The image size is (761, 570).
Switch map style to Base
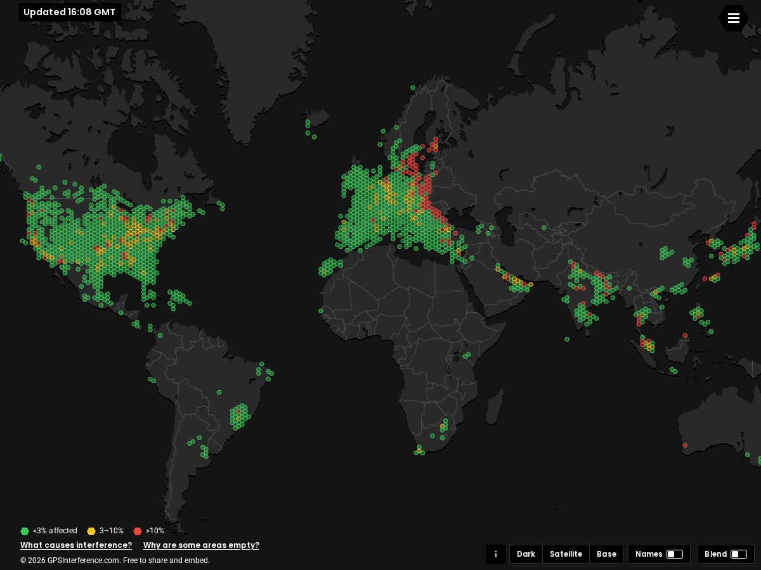(x=606, y=554)
